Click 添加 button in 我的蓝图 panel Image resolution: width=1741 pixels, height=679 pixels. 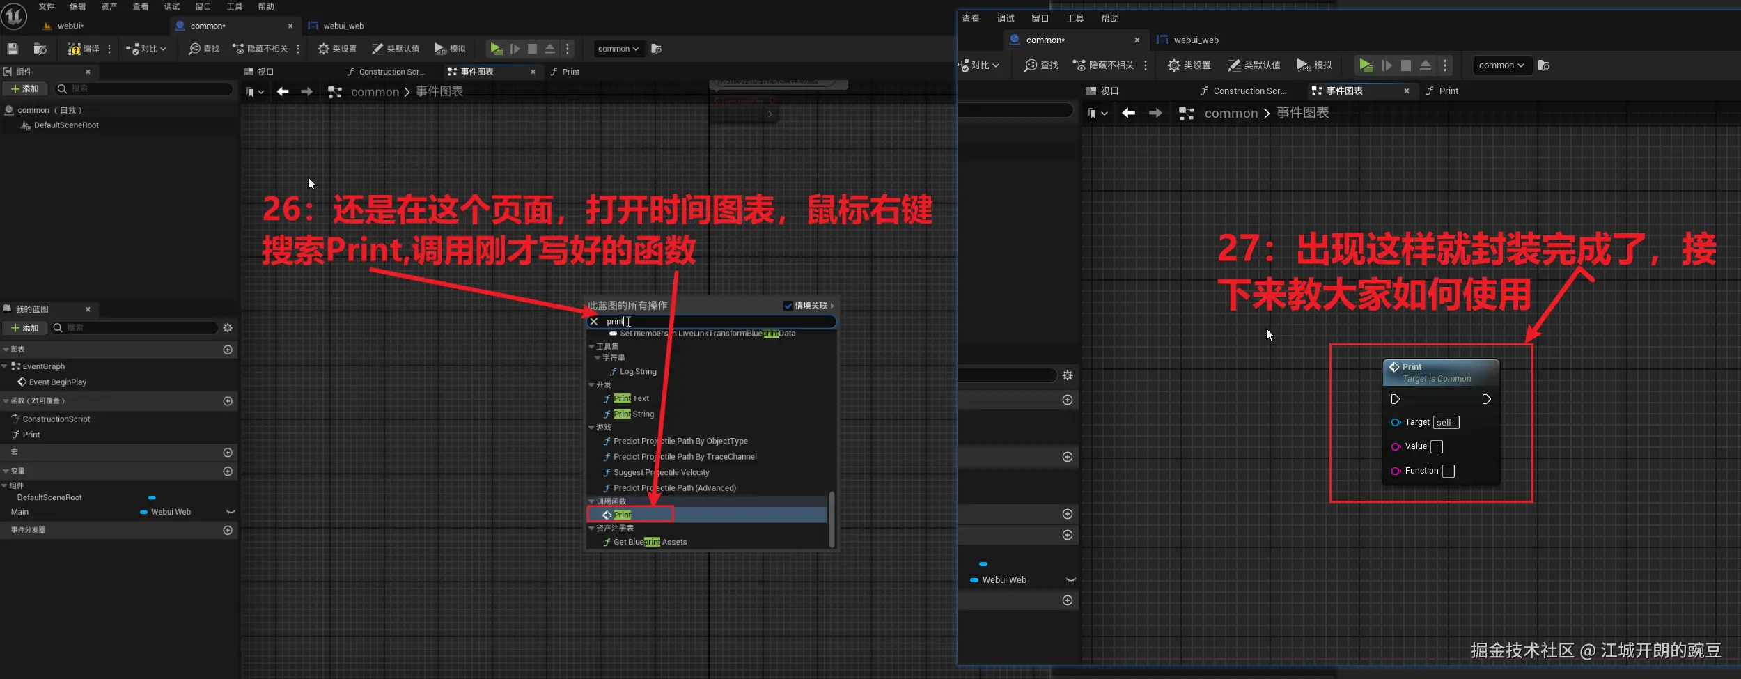pyautogui.click(x=24, y=328)
